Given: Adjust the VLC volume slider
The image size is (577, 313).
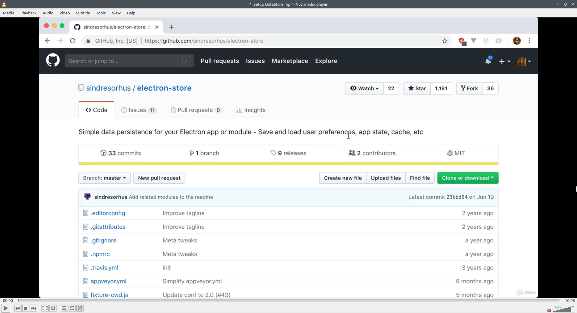Looking at the screenshot, I should pyautogui.click(x=564, y=309).
